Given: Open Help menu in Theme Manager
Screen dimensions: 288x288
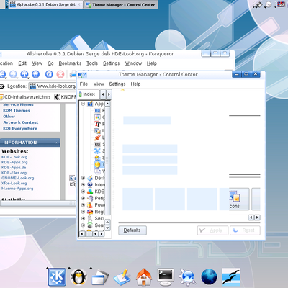Looking at the screenshot, I should 135,84.
